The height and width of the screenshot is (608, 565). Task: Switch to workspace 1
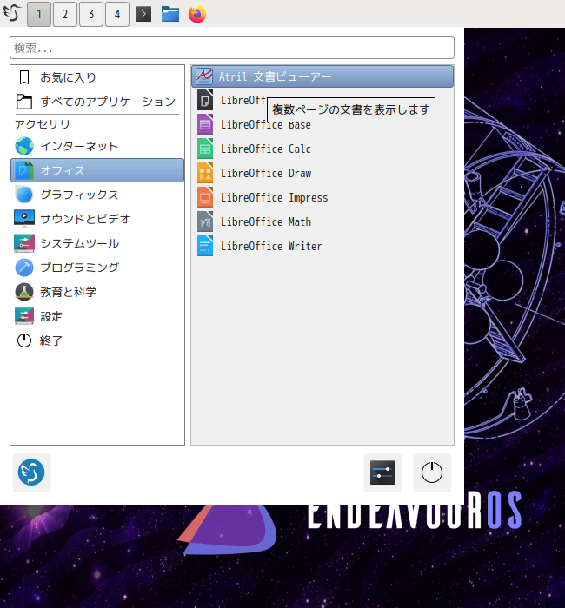click(39, 15)
